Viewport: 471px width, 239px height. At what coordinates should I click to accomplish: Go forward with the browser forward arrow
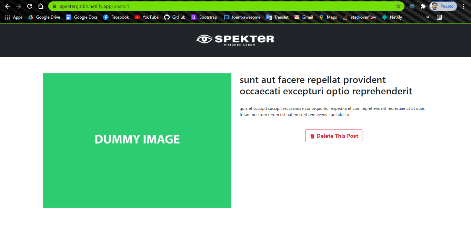click(19, 6)
